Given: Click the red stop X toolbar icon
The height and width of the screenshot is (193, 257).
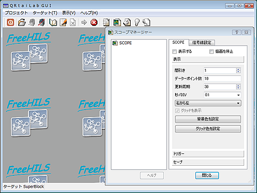Looking at the screenshot, I should tap(94, 22).
